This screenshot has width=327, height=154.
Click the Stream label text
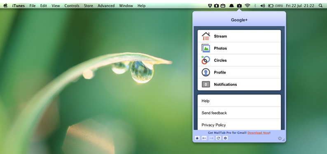coord(220,36)
